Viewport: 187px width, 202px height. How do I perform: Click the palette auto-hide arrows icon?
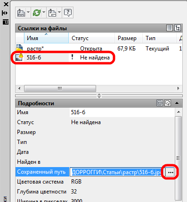[5, 13]
